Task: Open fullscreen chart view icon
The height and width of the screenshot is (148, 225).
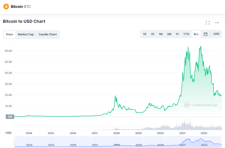Action: 208,23
